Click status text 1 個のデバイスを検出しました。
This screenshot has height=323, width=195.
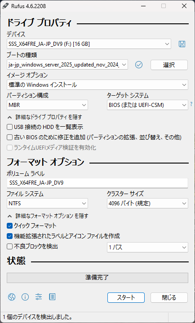click(x=37, y=317)
